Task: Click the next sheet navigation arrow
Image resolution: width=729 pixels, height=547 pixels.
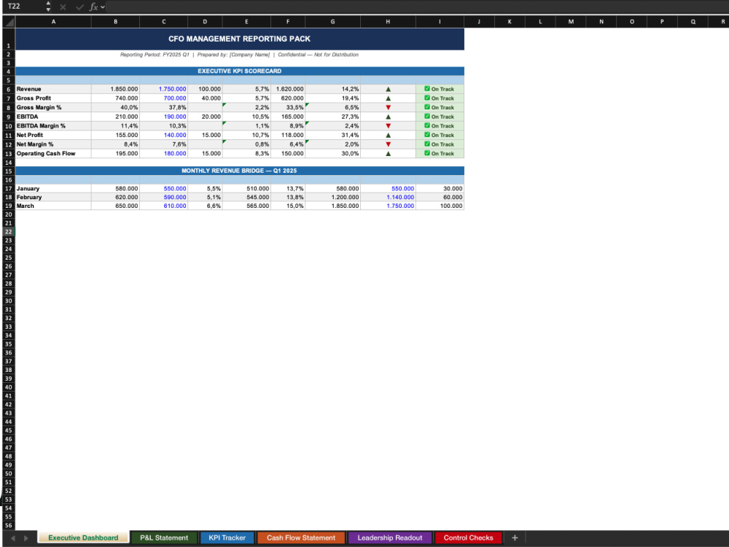Action: coord(26,538)
